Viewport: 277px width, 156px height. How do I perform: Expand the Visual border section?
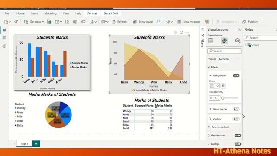tap(210, 109)
